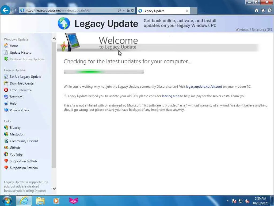Open a new blank tab
The width and height of the screenshot is (274, 206).
tap(194, 11)
